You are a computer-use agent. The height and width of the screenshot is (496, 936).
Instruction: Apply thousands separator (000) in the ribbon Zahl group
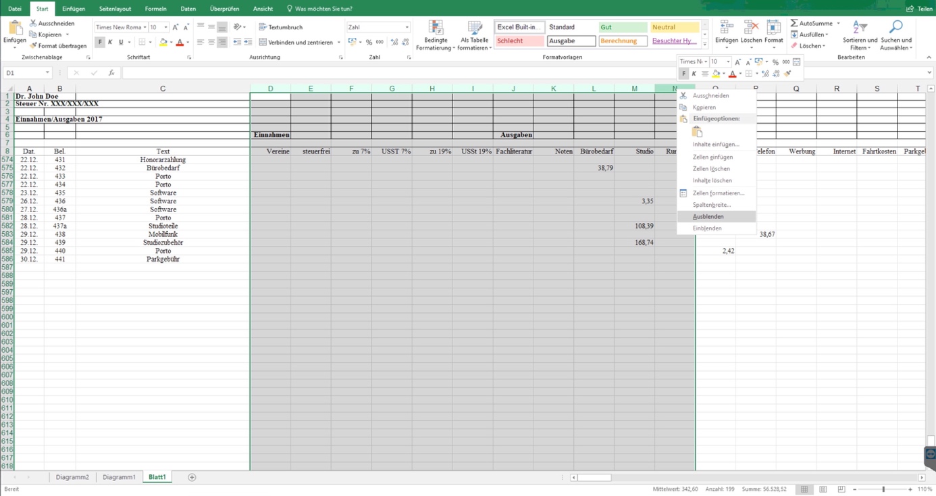click(x=380, y=42)
